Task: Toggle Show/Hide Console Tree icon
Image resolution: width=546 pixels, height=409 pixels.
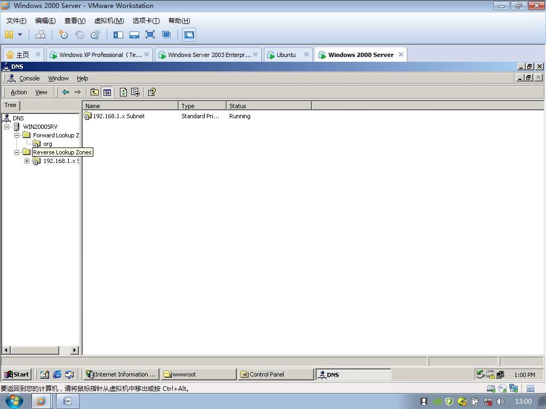Action: (107, 92)
